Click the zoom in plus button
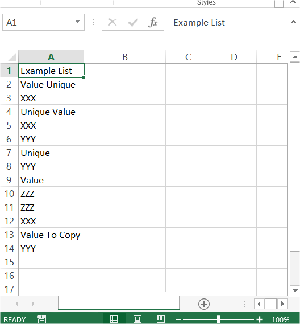 [260, 319]
